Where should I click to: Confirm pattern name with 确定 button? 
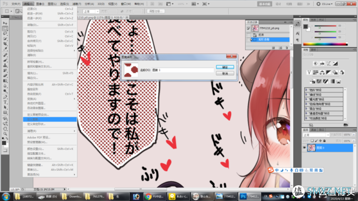tap(225, 67)
